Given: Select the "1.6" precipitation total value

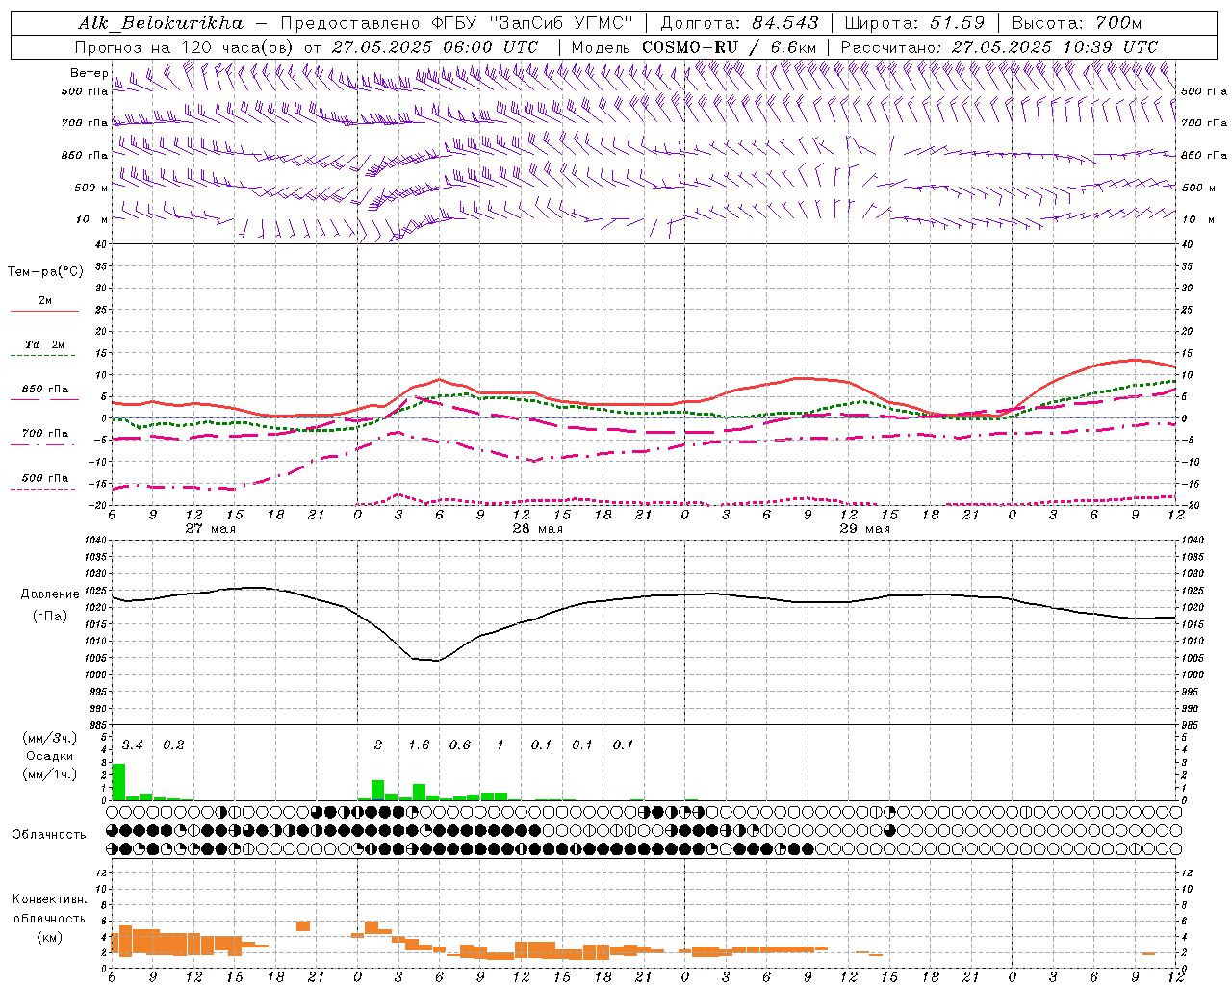Looking at the screenshot, I should tap(419, 745).
